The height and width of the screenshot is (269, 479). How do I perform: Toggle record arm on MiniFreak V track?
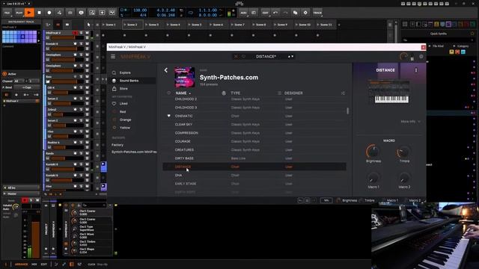tap(75, 33)
